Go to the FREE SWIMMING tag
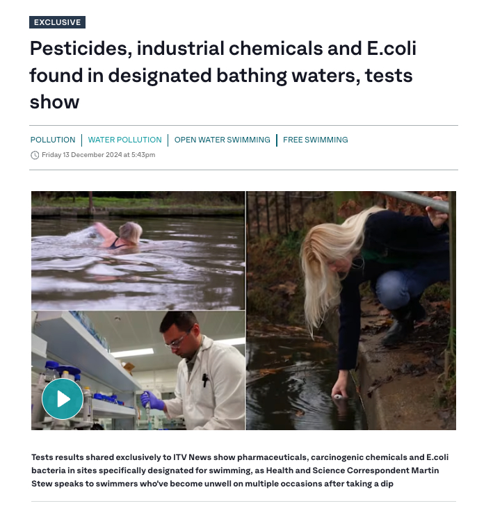 point(316,140)
